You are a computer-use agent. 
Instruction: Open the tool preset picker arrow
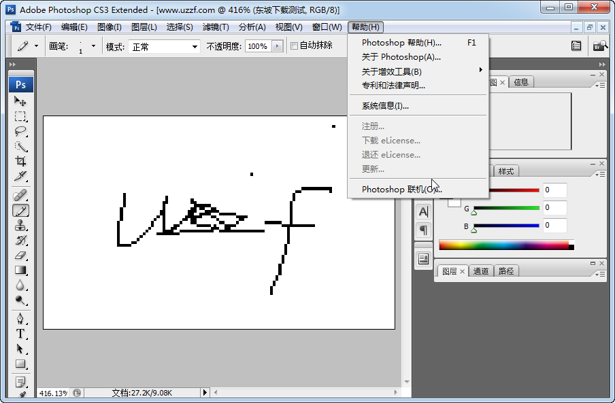[x=36, y=46]
